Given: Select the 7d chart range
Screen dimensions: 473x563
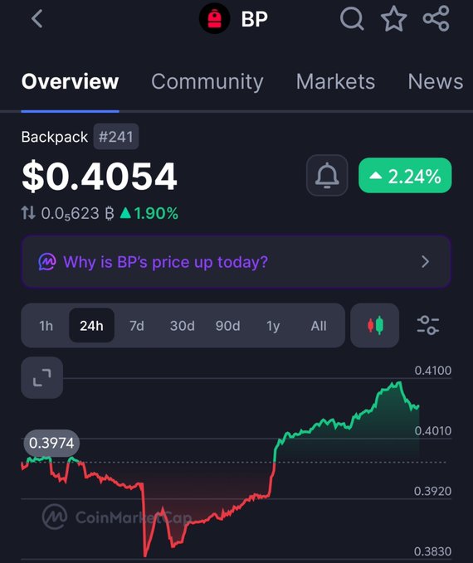Looking at the screenshot, I should [137, 326].
